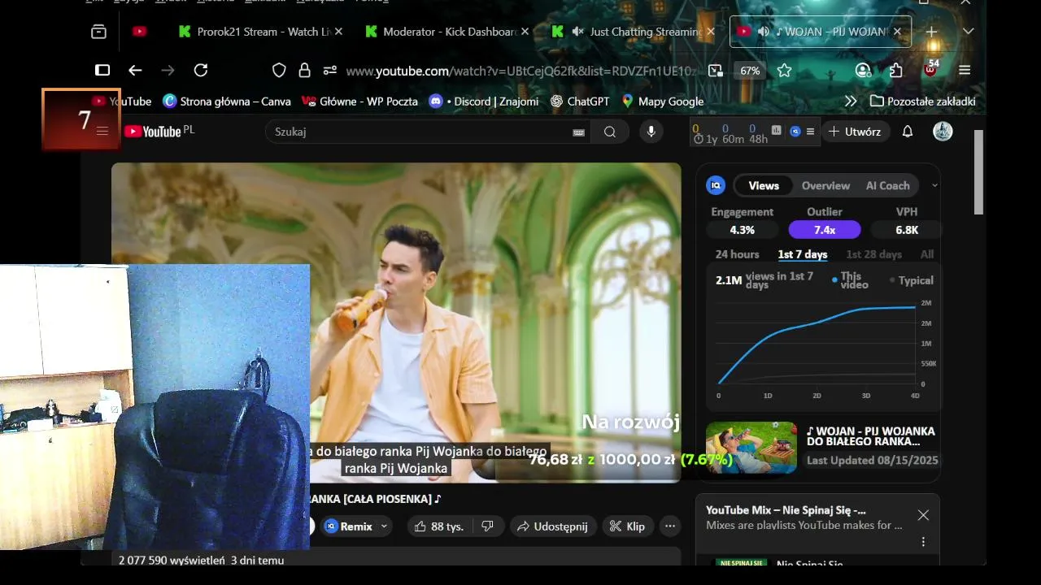Select the 1st 28 days range

point(873,254)
